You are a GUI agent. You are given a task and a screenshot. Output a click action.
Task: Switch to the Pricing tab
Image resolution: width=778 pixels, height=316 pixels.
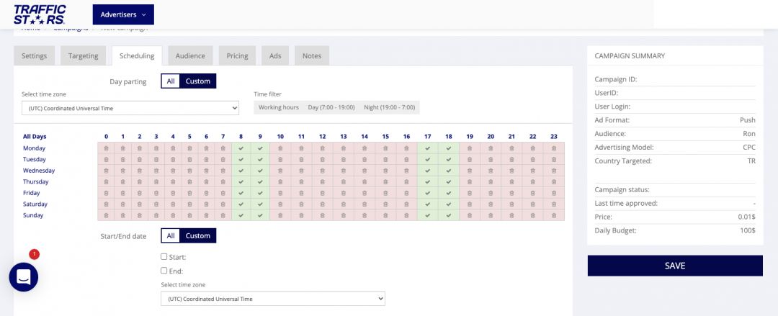click(237, 55)
